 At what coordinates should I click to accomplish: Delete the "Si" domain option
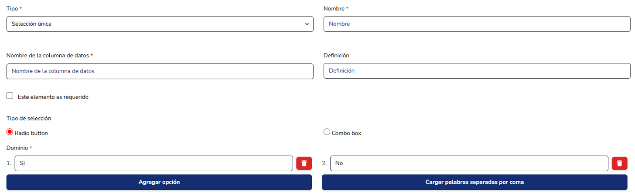(x=304, y=163)
